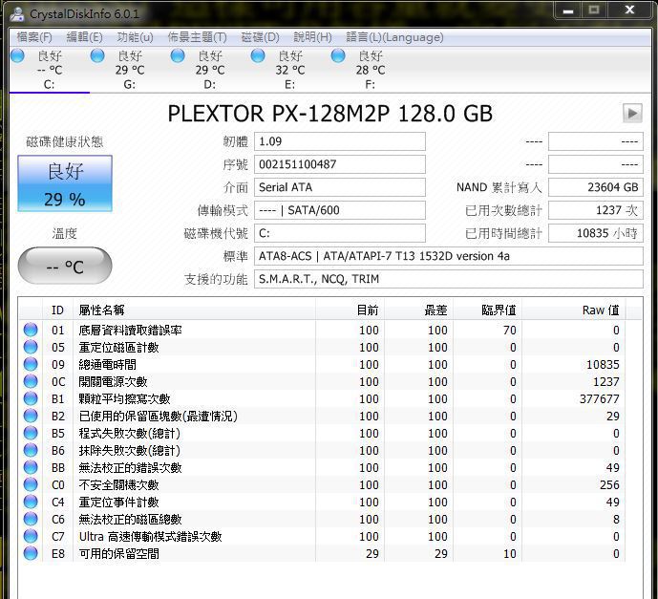Open the 佈景主題(T) menu
658x599 pixels.
198,37
